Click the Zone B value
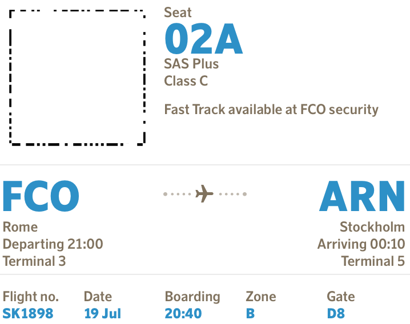Screen dimensions: 410x324 point(250,313)
